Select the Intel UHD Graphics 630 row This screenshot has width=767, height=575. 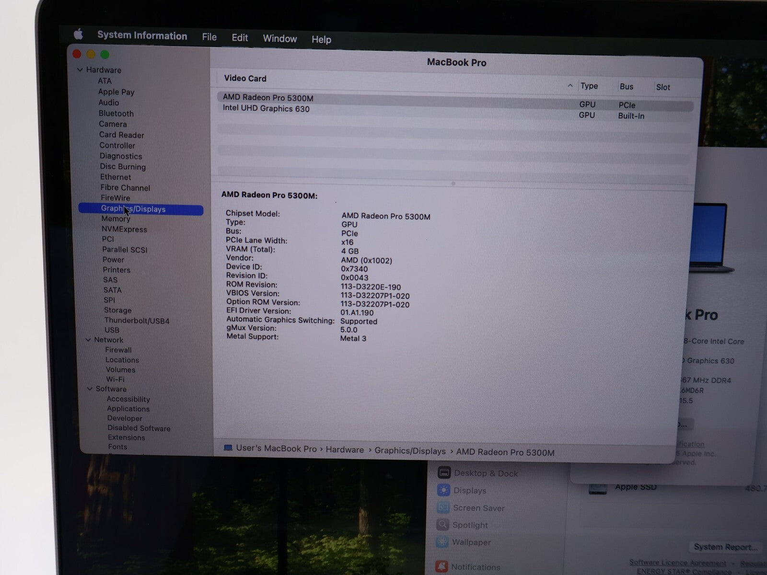pos(455,112)
